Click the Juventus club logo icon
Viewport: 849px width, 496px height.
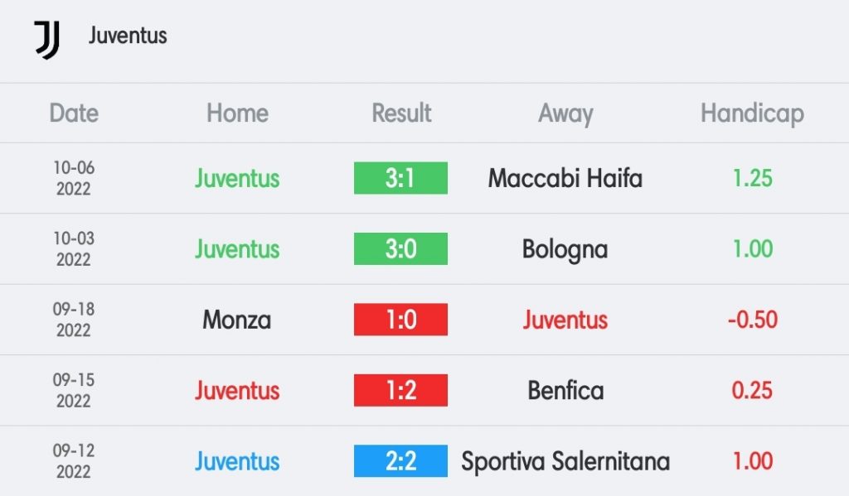pyautogui.click(x=47, y=40)
